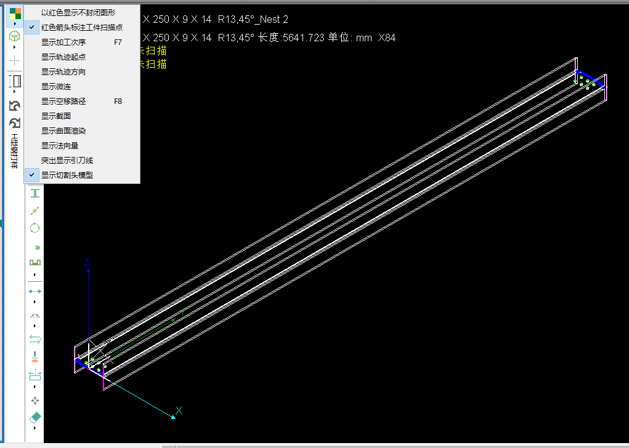Click the blue Z axis label

point(87,262)
